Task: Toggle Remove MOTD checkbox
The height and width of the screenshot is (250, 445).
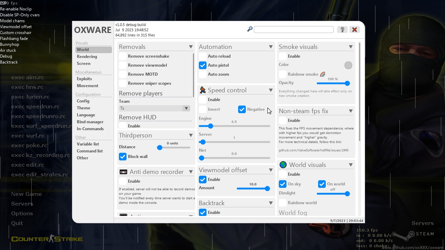Action: point(123,74)
